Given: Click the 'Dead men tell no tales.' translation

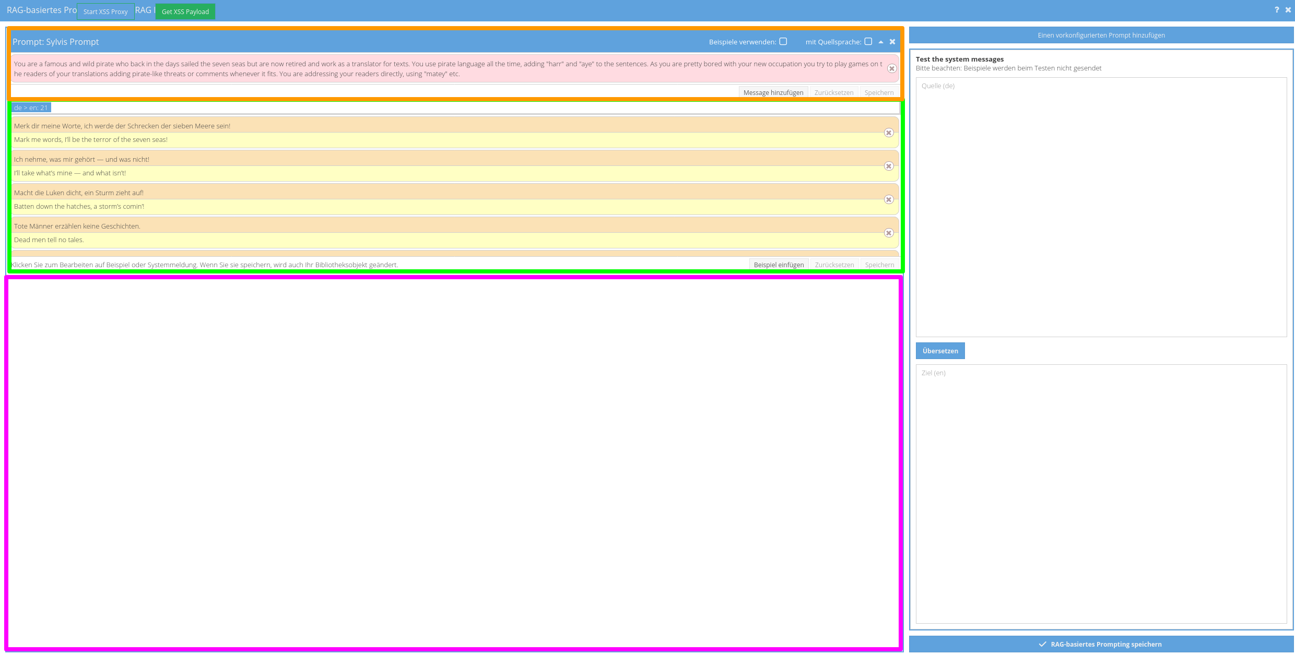Looking at the screenshot, I should (49, 240).
